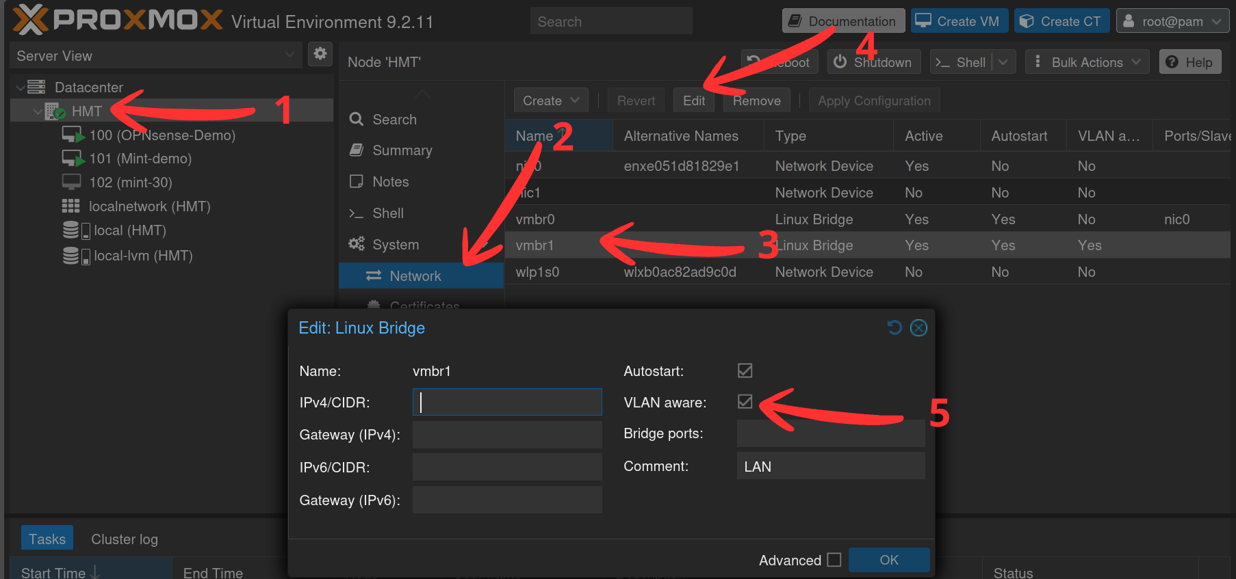The width and height of the screenshot is (1236, 579).
Task: Close the Edit Linux Bridge dialog
Action: coord(918,328)
